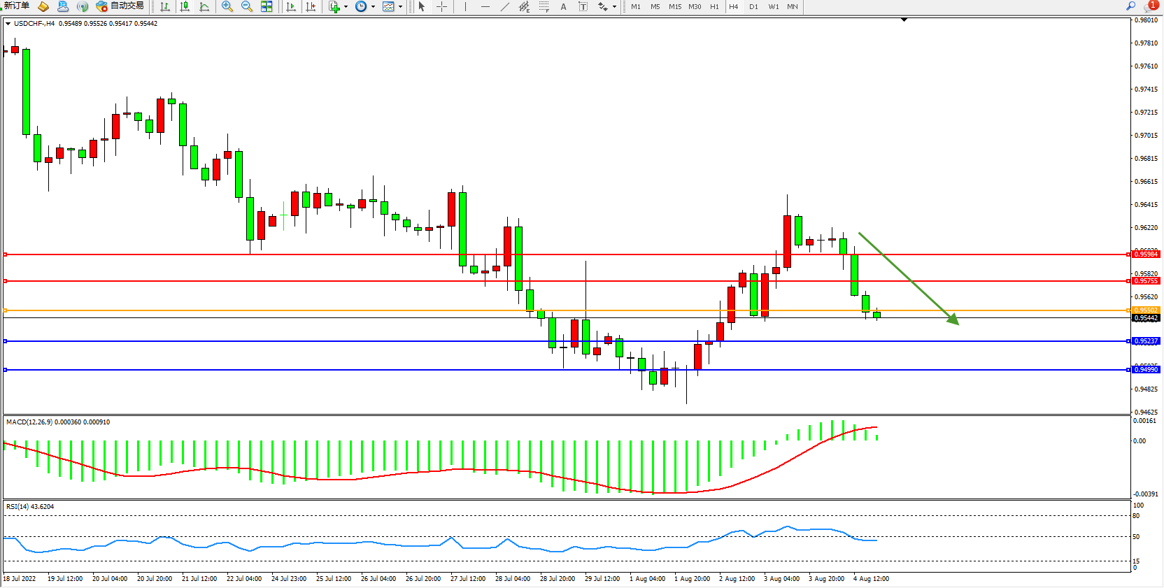Tile chart windows icon
The height and width of the screenshot is (588, 1164).
(267, 6)
